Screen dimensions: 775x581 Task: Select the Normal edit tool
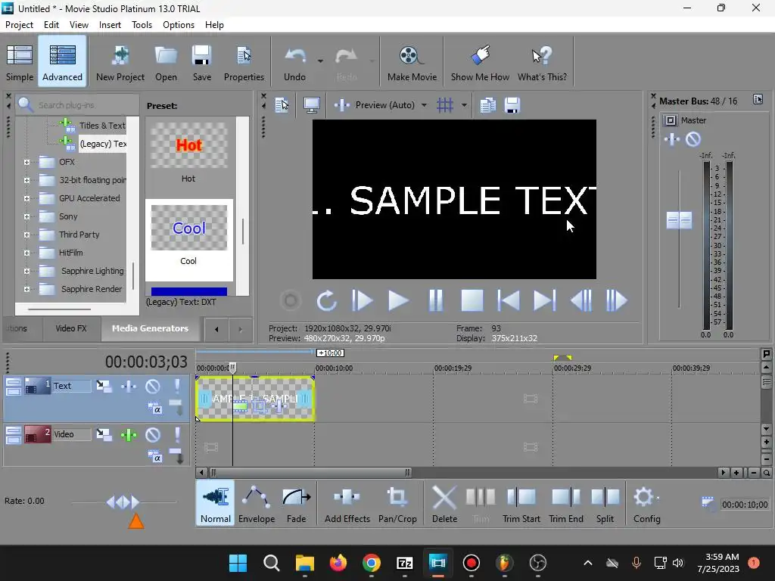pyautogui.click(x=216, y=503)
